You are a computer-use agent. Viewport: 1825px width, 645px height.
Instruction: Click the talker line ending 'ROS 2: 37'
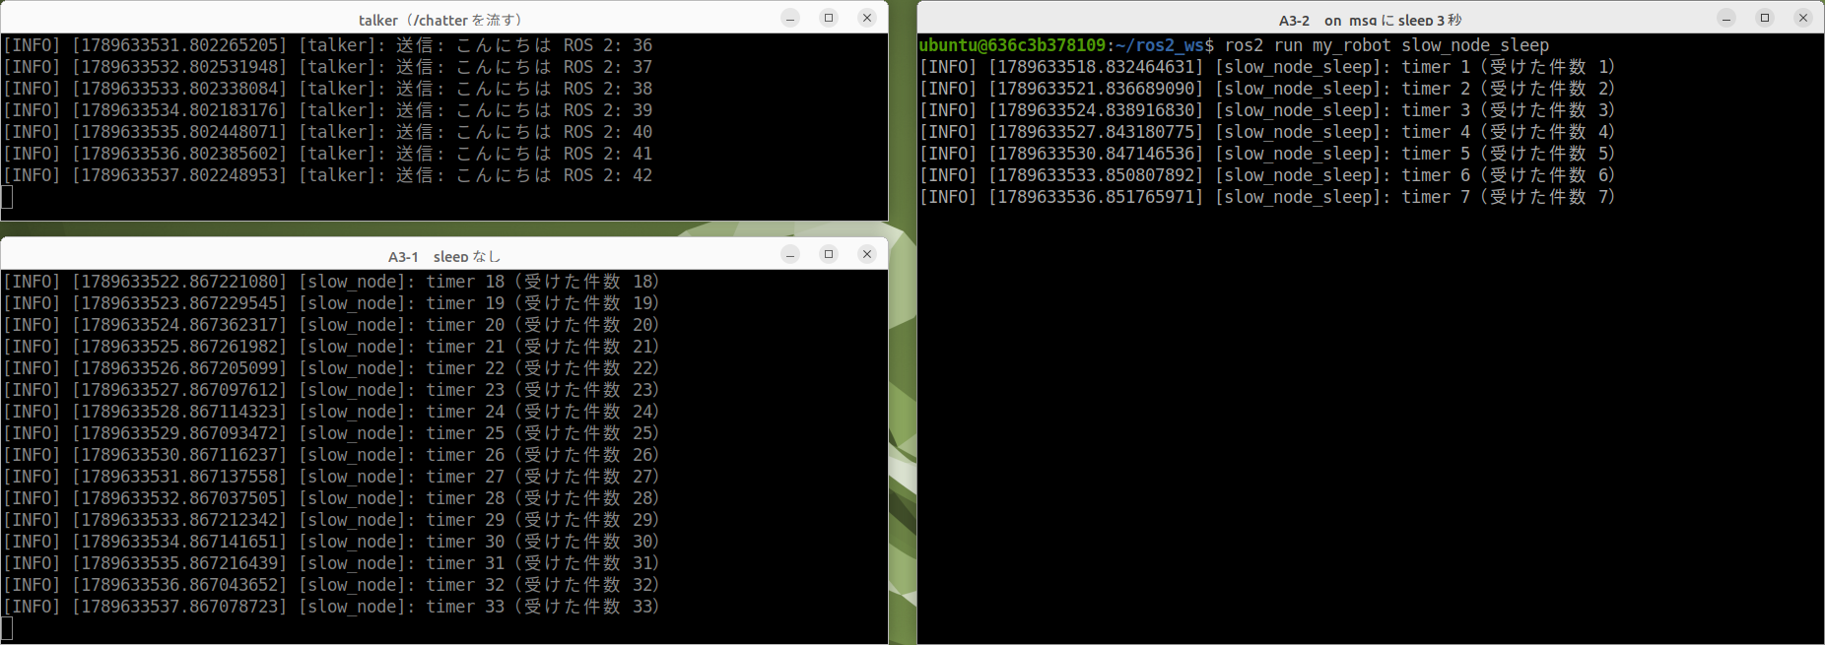327,67
